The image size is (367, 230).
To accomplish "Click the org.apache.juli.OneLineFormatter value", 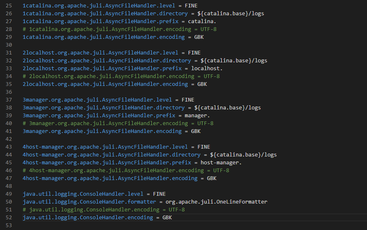I will click(216, 202).
